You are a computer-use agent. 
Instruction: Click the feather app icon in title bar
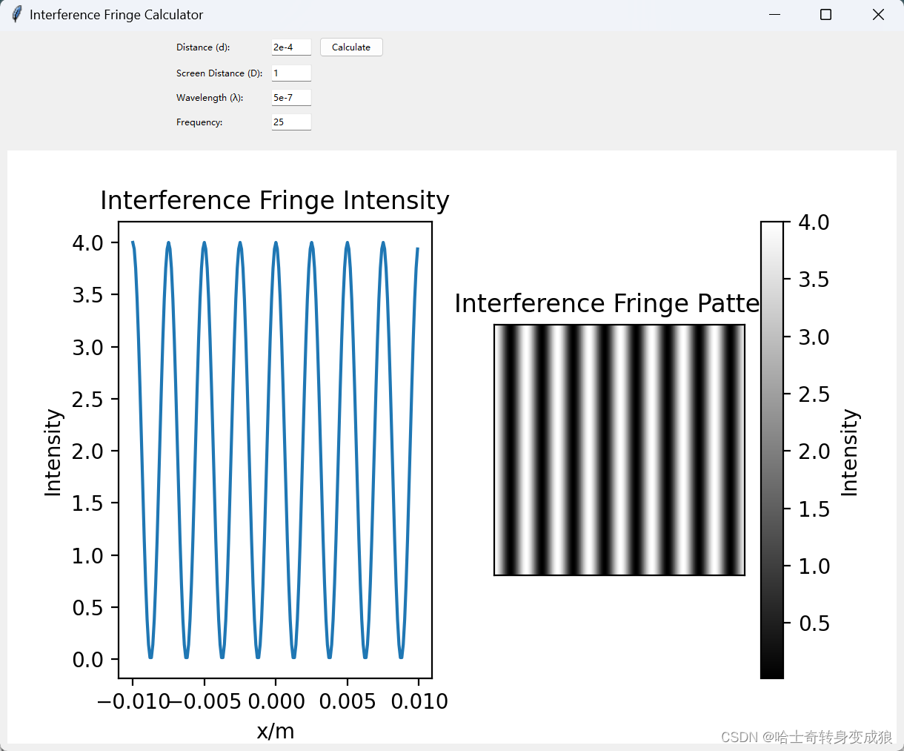[x=16, y=14]
